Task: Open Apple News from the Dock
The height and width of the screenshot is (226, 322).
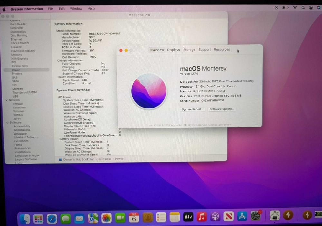Action: coord(228,216)
